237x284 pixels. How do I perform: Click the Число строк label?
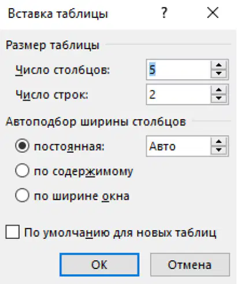click(x=52, y=94)
